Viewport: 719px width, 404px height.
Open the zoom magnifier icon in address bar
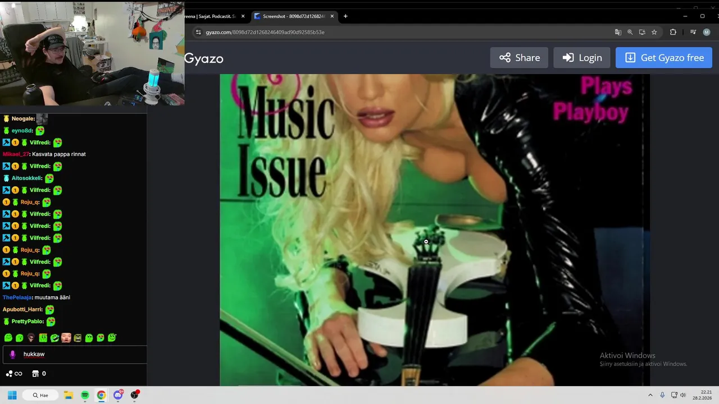coord(630,32)
